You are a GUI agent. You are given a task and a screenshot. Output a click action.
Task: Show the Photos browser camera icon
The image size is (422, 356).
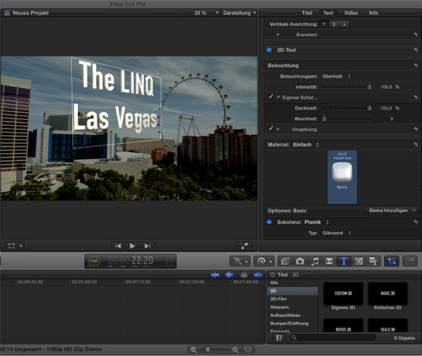point(300,261)
